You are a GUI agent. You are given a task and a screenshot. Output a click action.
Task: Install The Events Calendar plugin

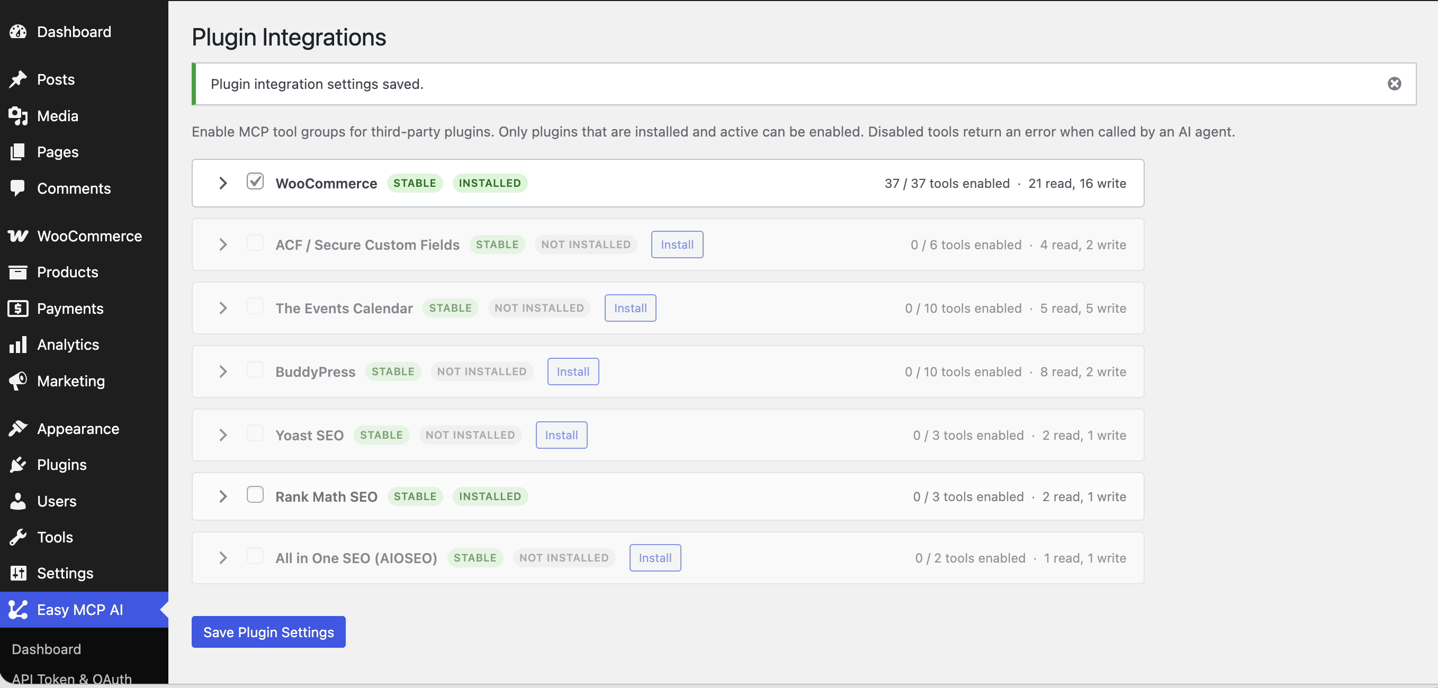pyautogui.click(x=630, y=308)
